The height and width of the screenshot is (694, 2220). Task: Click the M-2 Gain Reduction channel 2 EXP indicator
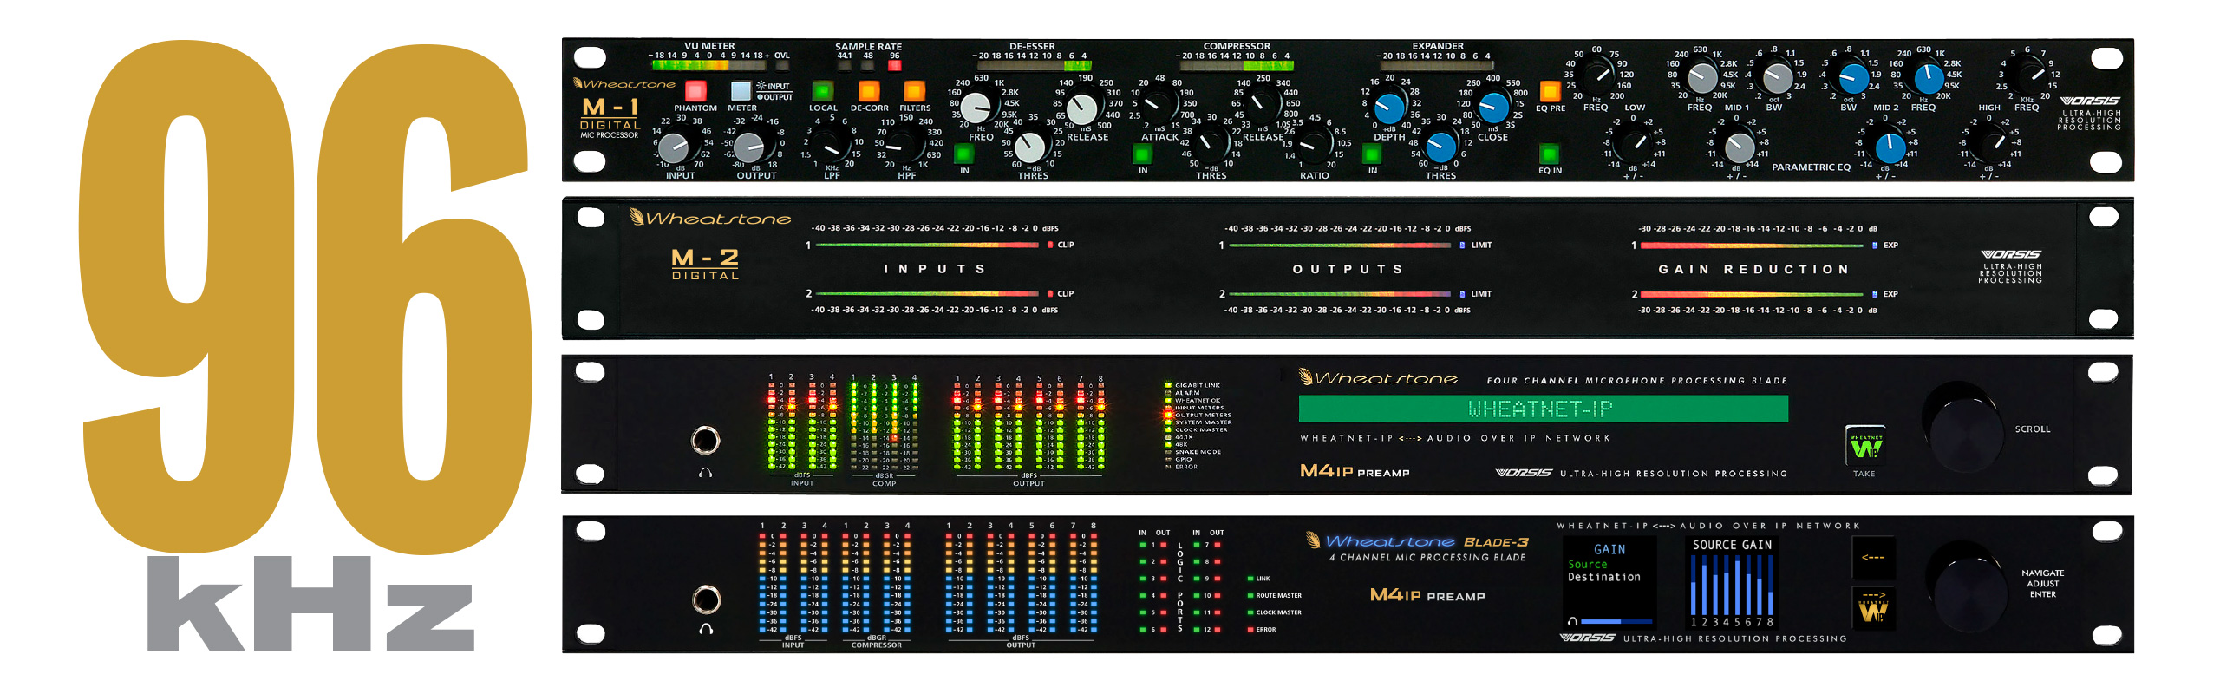point(1875,294)
